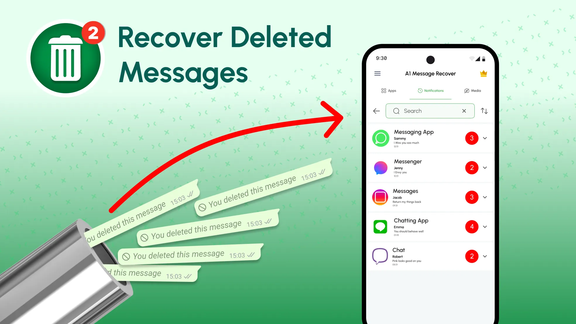
Task: Tap back arrow navigation button
Action: pyautogui.click(x=376, y=111)
